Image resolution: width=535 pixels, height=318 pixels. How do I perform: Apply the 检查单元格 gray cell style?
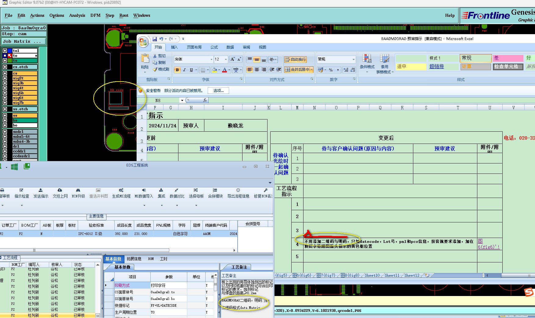[x=508, y=67]
